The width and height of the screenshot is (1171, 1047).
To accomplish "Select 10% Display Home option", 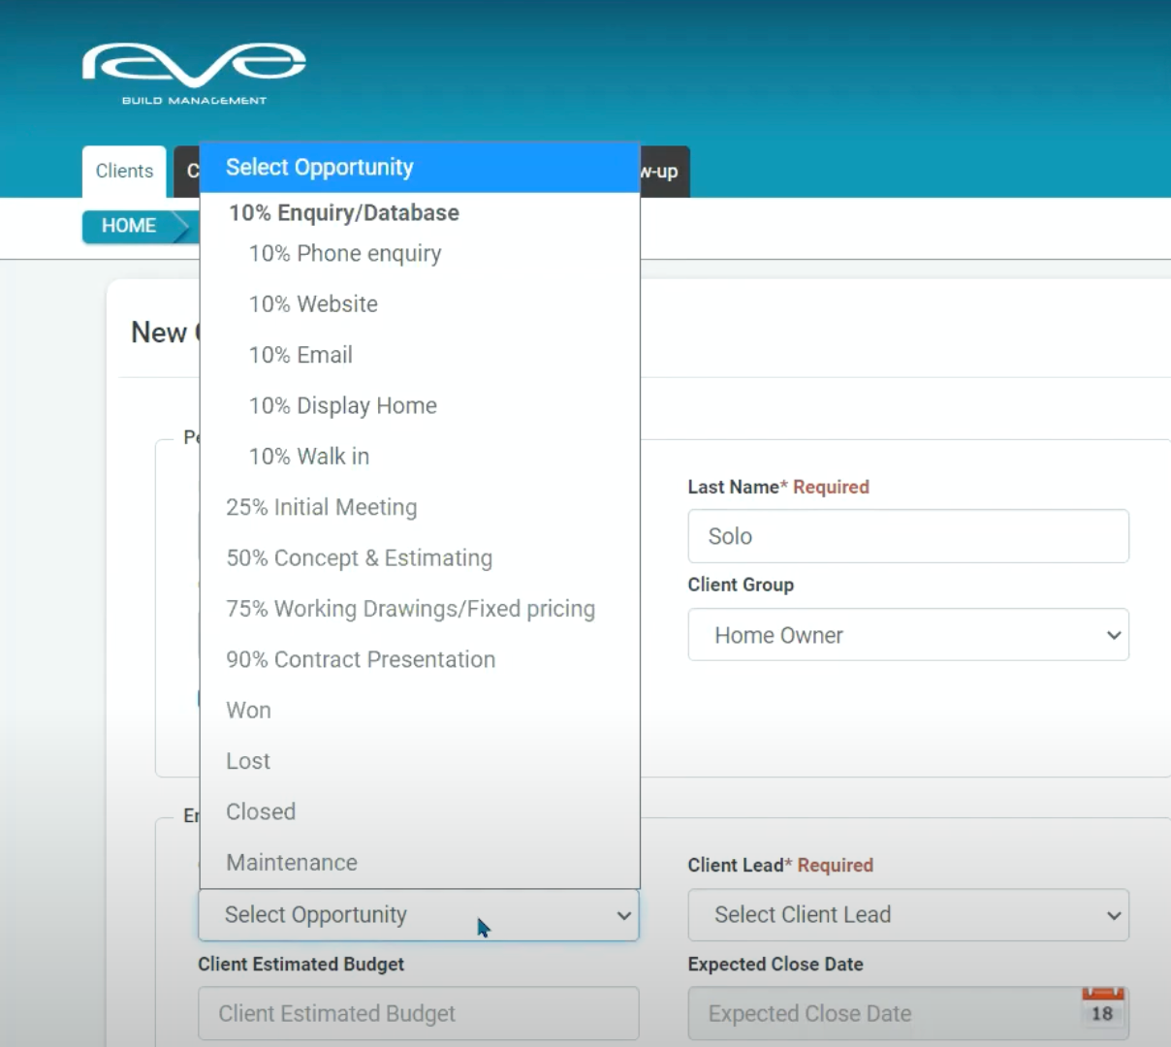I will click(x=420, y=406).
